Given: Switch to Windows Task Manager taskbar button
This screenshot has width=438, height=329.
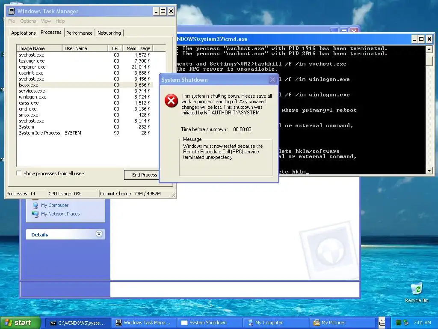Looking at the screenshot, I should click(x=144, y=323).
